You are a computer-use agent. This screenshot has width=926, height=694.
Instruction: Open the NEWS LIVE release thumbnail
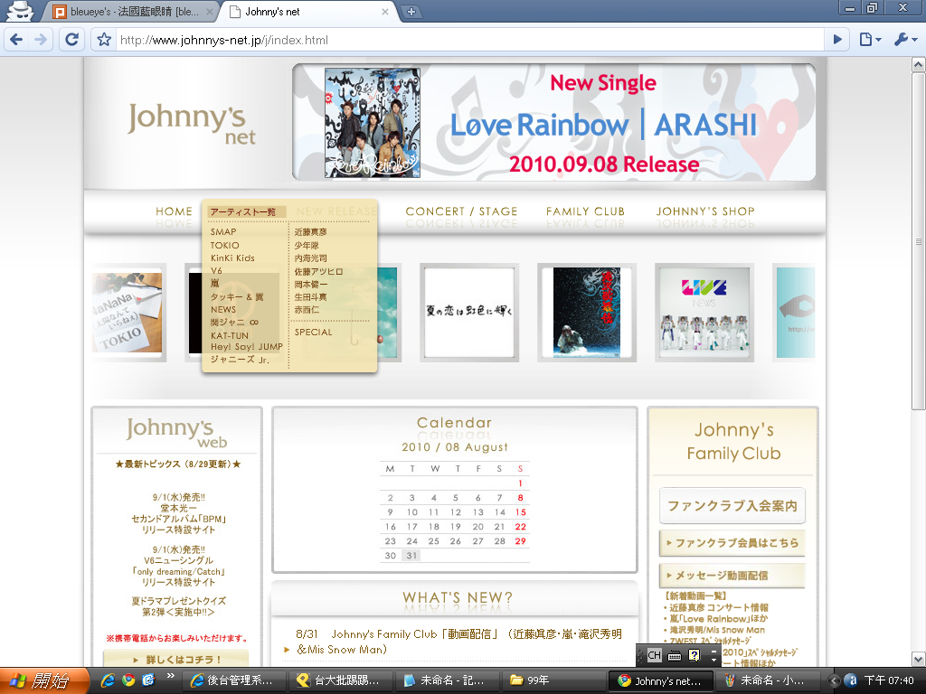[x=704, y=312]
